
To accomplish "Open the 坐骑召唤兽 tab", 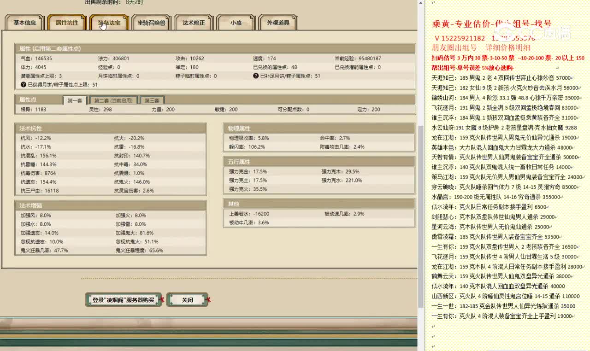I will click(x=151, y=23).
